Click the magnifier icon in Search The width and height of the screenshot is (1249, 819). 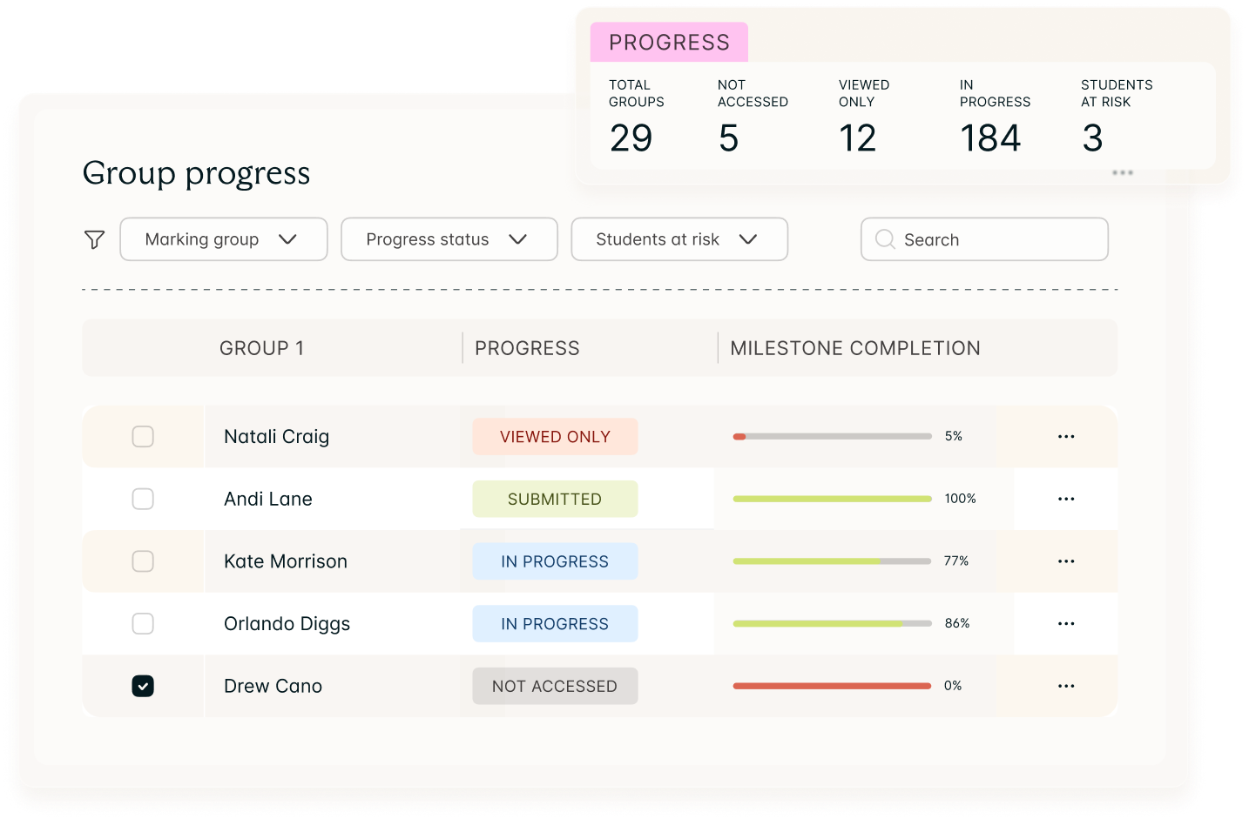tap(885, 239)
